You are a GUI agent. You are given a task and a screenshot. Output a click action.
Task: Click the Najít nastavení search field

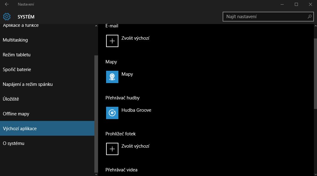[265, 17]
